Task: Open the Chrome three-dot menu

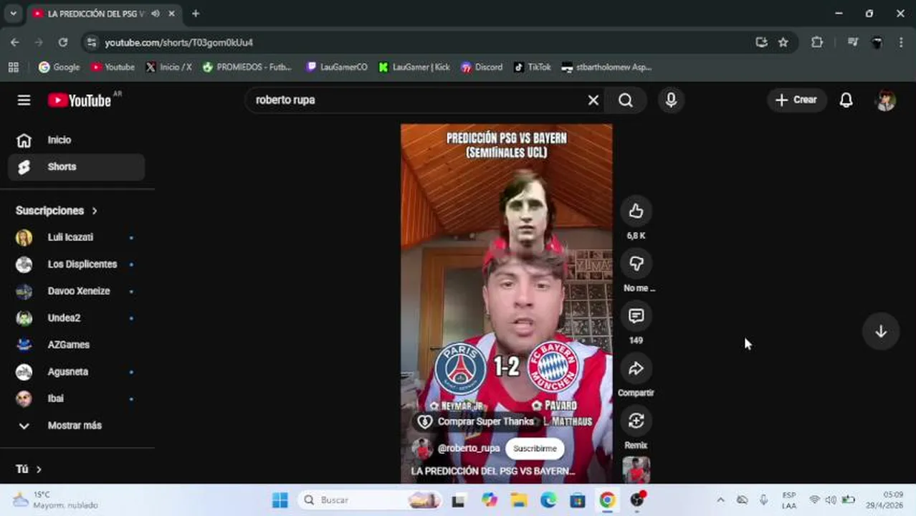Action: tap(901, 42)
